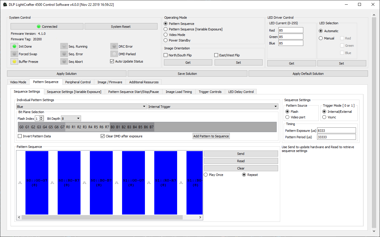This screenshot has width=380, height=237.
Task: Select the B0 bit plane
Action: pyautogui.click(x=113, y=127)
